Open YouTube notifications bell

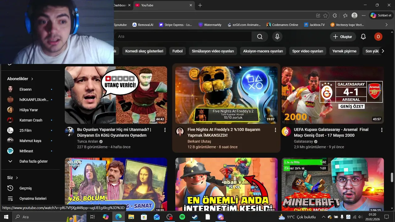[x=363, y=37]
